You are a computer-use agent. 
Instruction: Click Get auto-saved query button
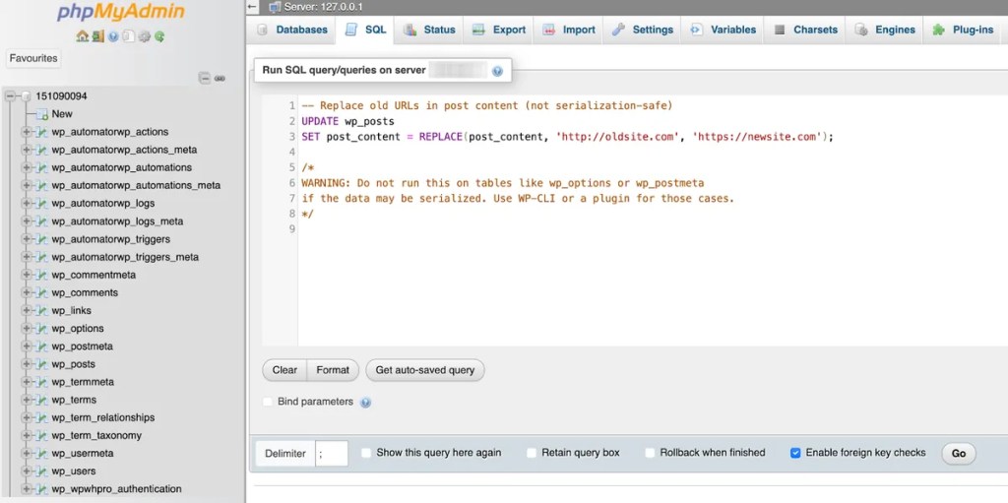click(x=425, y=370)
